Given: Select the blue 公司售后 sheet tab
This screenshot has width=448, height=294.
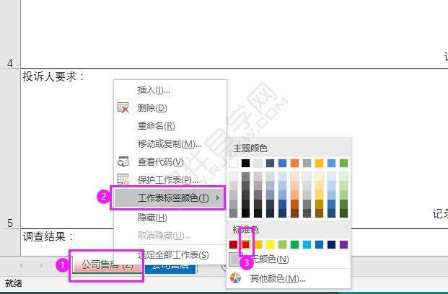Looking at the screenshot, I should [x=170, y=267].
